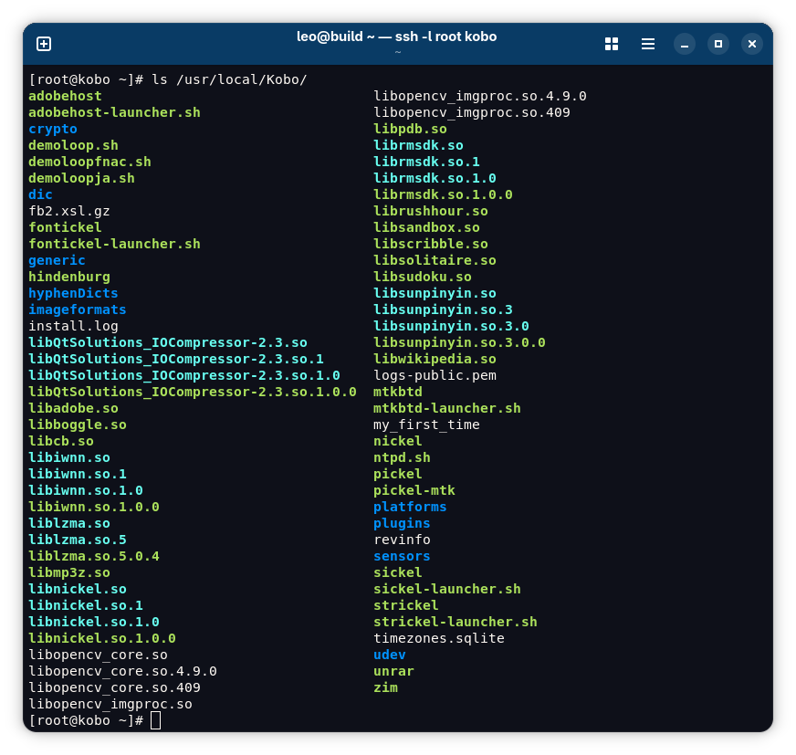Click the udev directory name
Screen dimensions: 796x755
pos(389,655)
